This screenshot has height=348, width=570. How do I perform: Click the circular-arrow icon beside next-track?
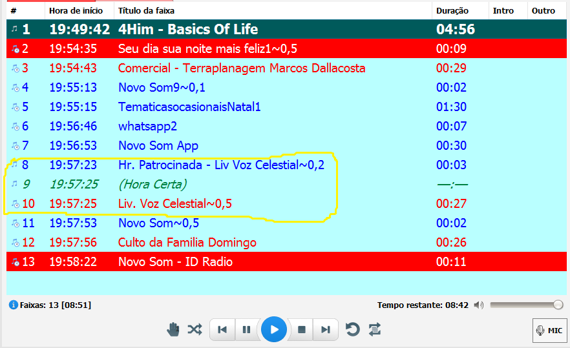pos(352,329)
